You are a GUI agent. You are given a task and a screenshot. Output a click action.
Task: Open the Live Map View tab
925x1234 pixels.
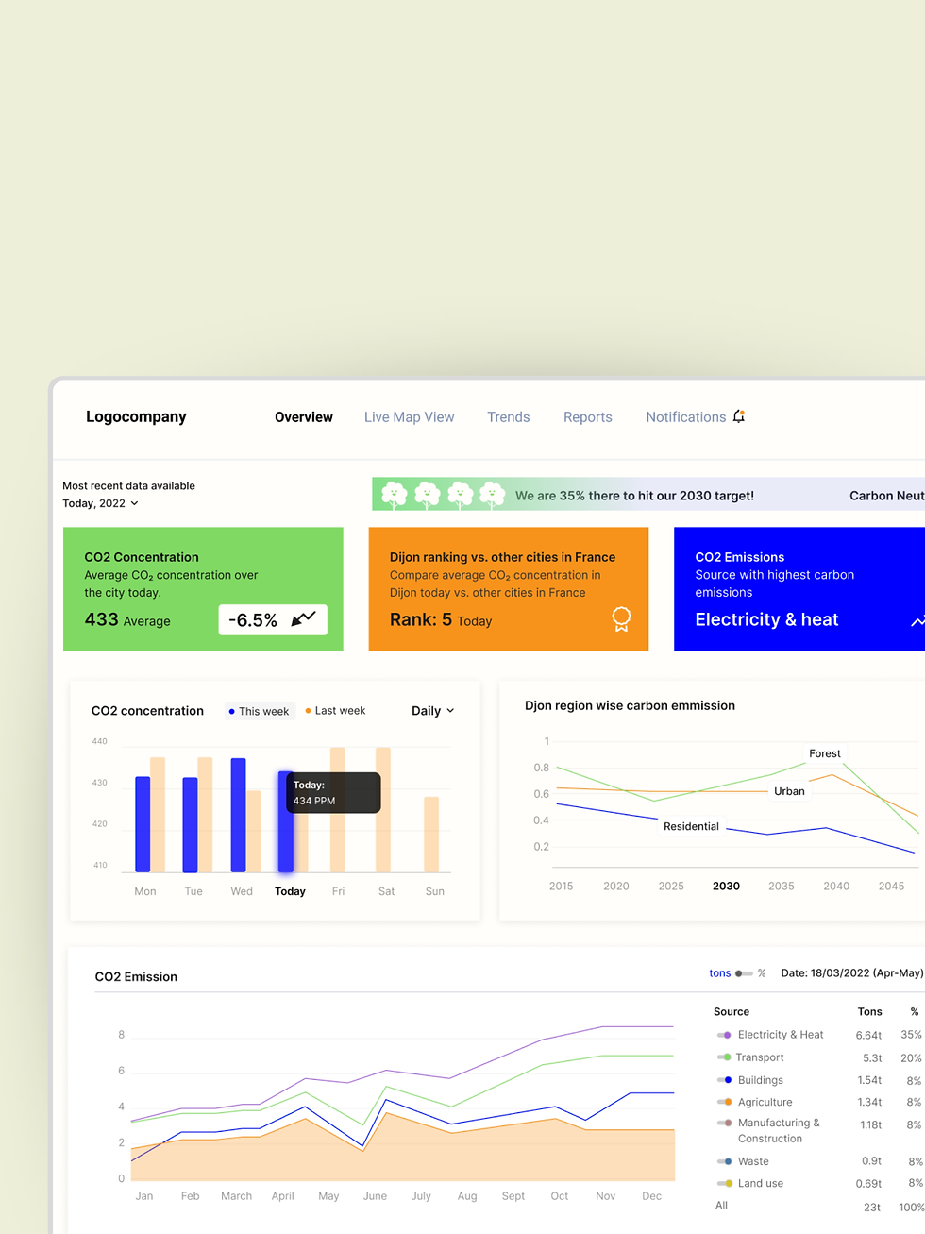pyautogui.click(x=410, y=417)
